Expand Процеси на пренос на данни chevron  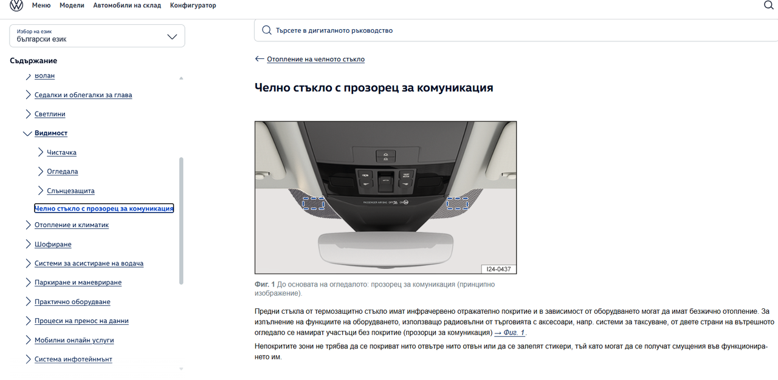[27, 321]
